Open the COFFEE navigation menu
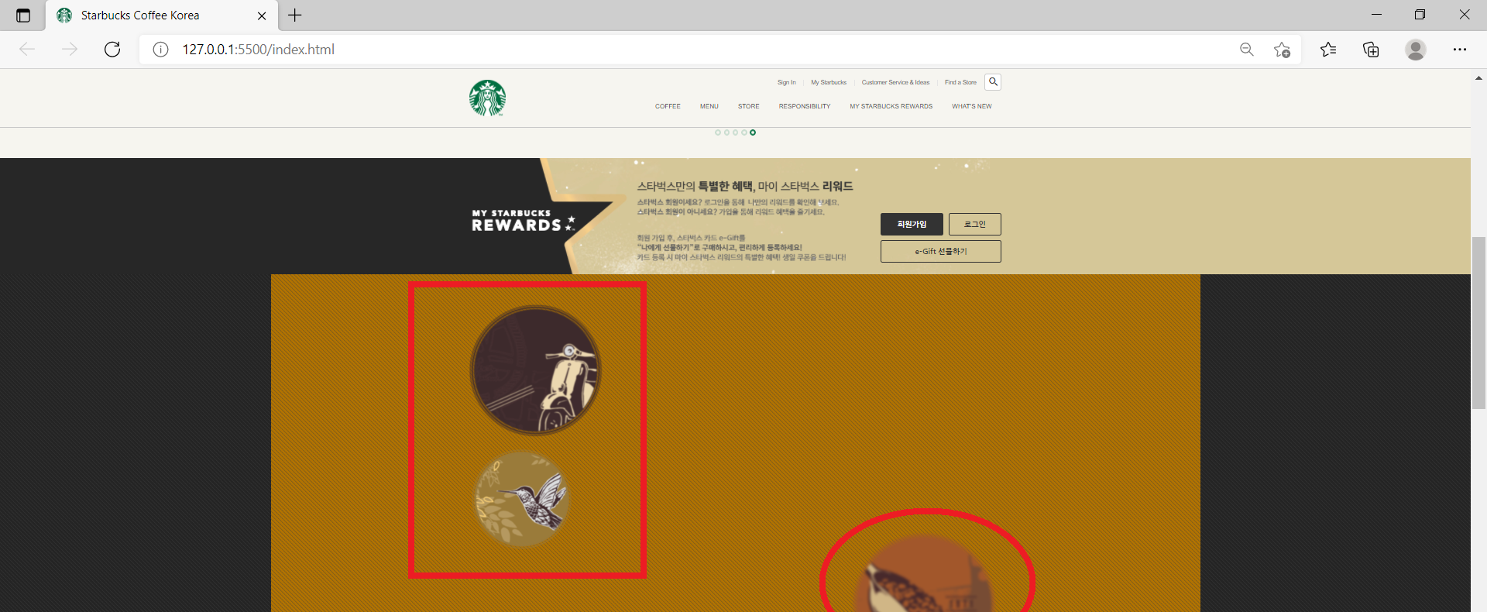 pos(668,106)
